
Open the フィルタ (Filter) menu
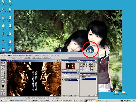37,56
